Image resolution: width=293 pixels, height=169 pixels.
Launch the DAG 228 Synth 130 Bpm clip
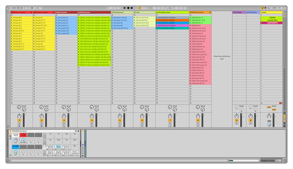[x=157, y=18]
